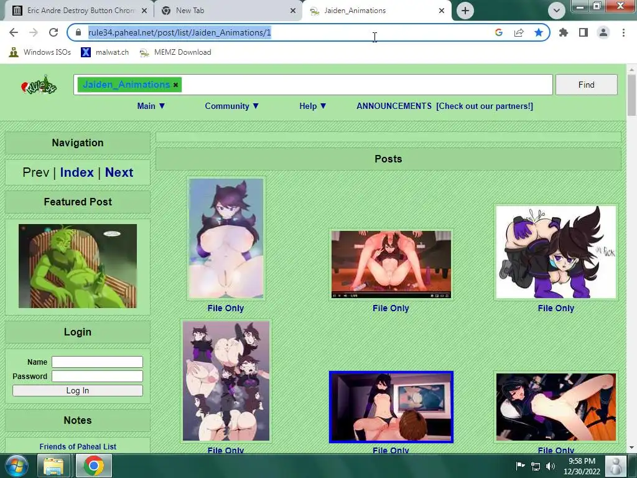Screen dimensions: 637x478
Task: Toggle the bookmark star for this page
Action: point(539,32)
